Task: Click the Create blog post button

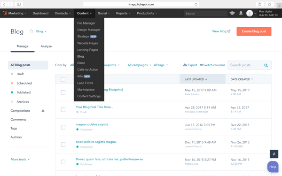Action: pos(254,31)
